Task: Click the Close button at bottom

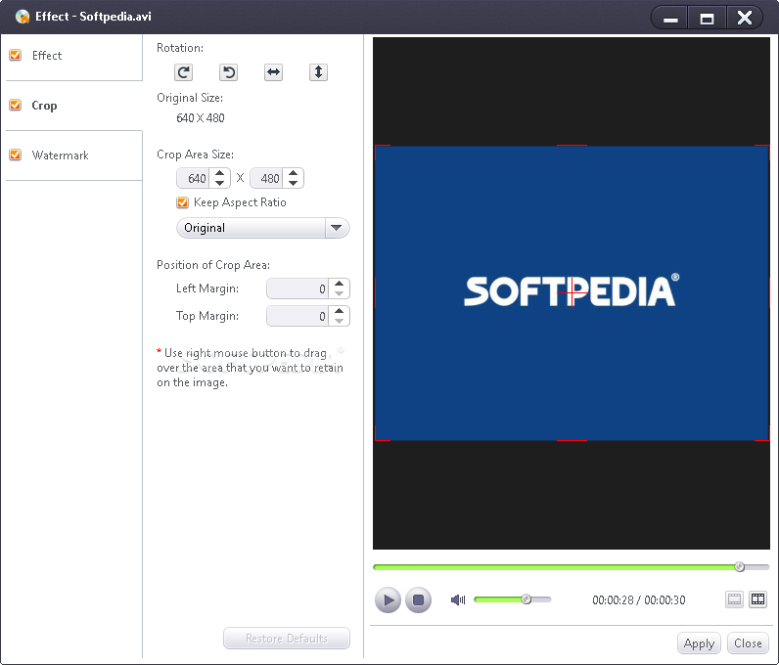Action: pos(748,643)
